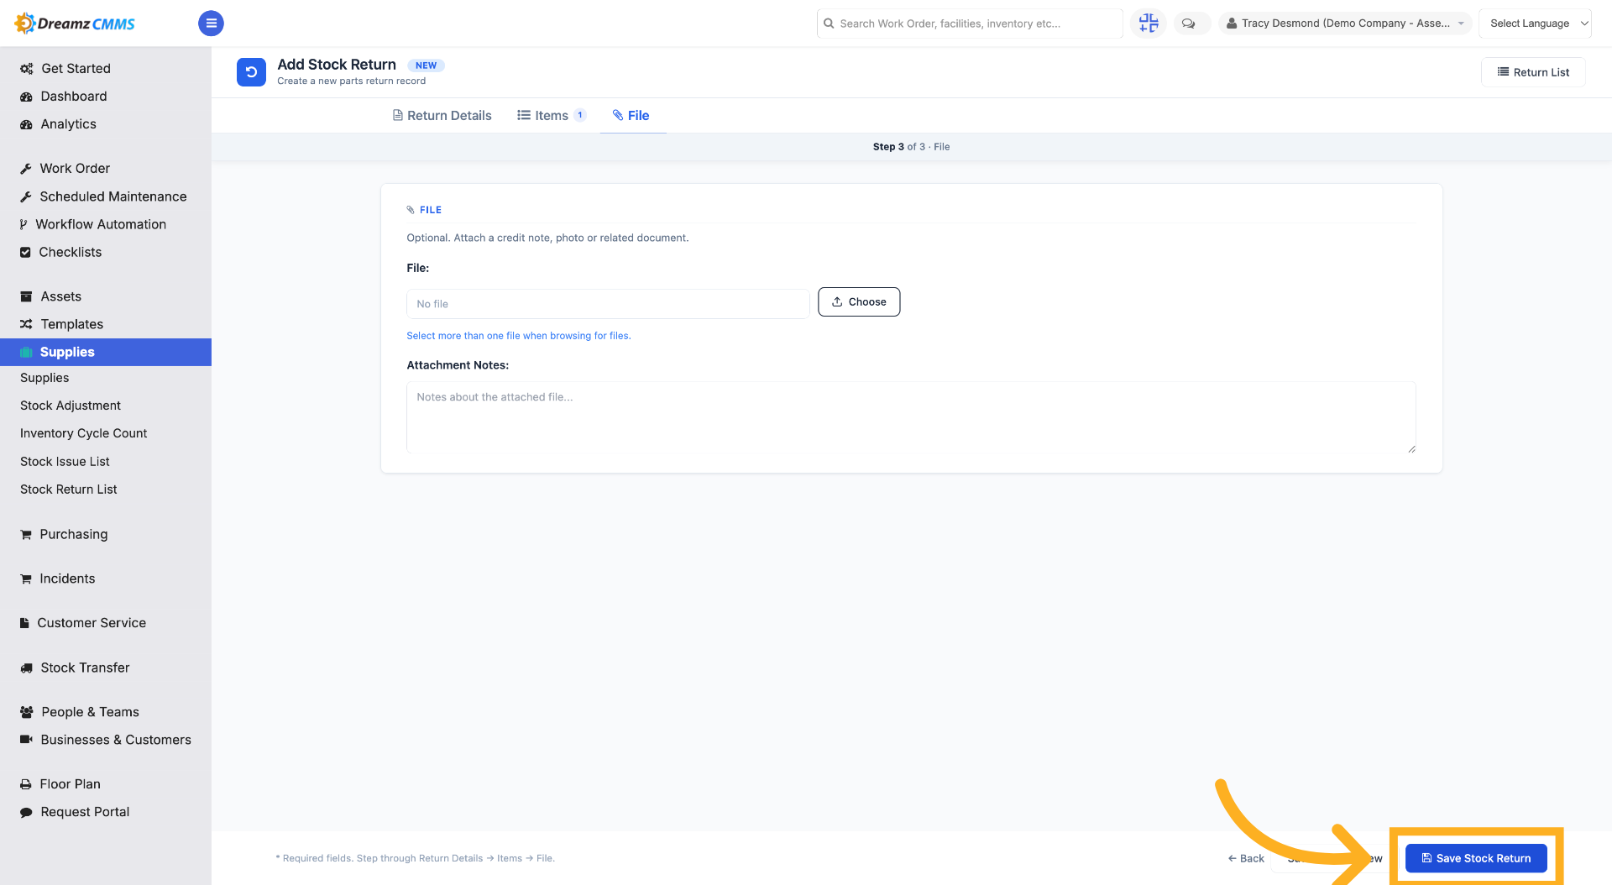
Task: Open Work Order in sidebar
Action: pos(75,169)
